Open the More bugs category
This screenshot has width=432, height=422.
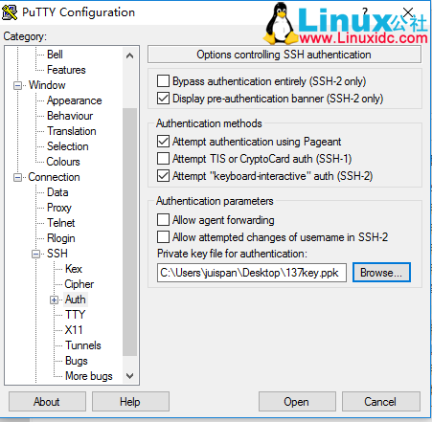coord(89,376)
